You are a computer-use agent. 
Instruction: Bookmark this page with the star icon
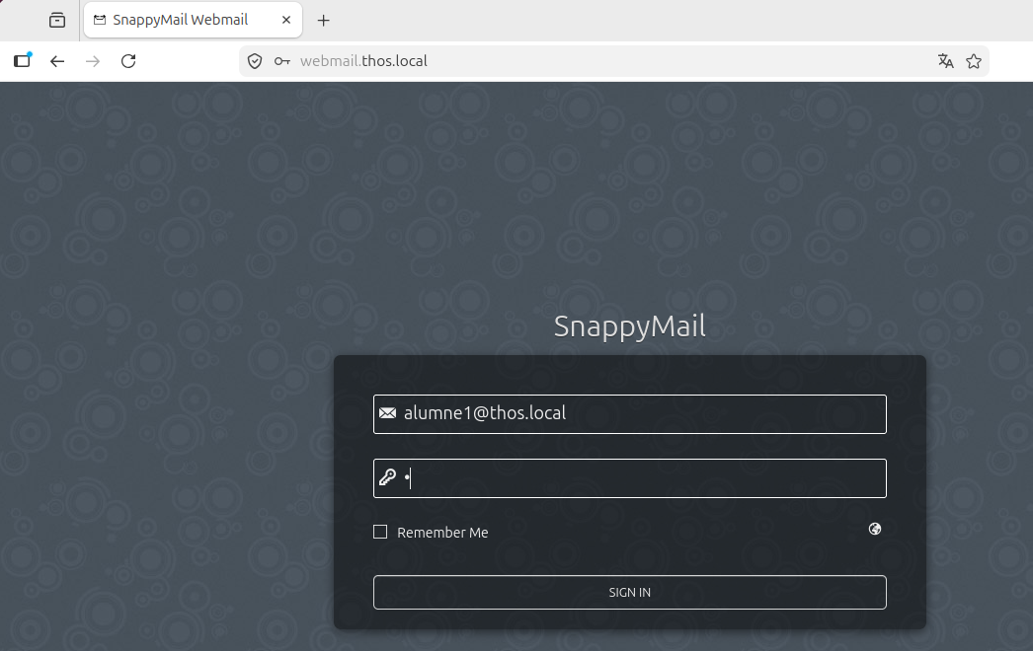click(974, 61)
